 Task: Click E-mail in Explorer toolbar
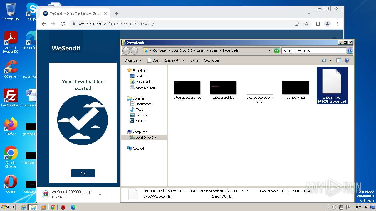pos(195,60)
